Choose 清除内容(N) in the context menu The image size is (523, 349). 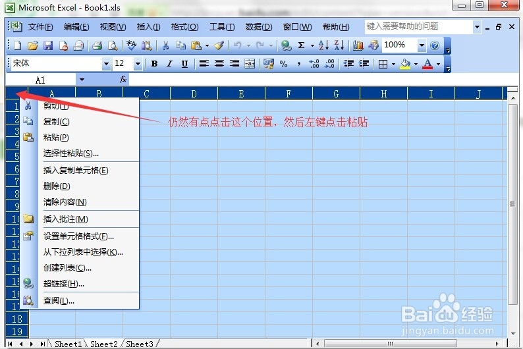click(80, 201)
